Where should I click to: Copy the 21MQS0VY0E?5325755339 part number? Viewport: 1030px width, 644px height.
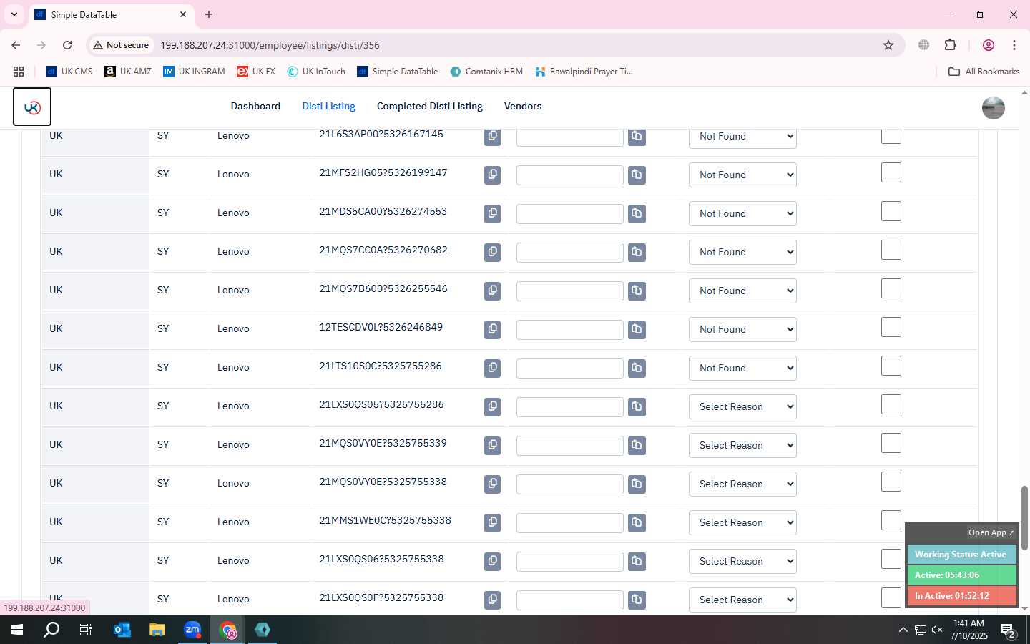tap(492, 445)
